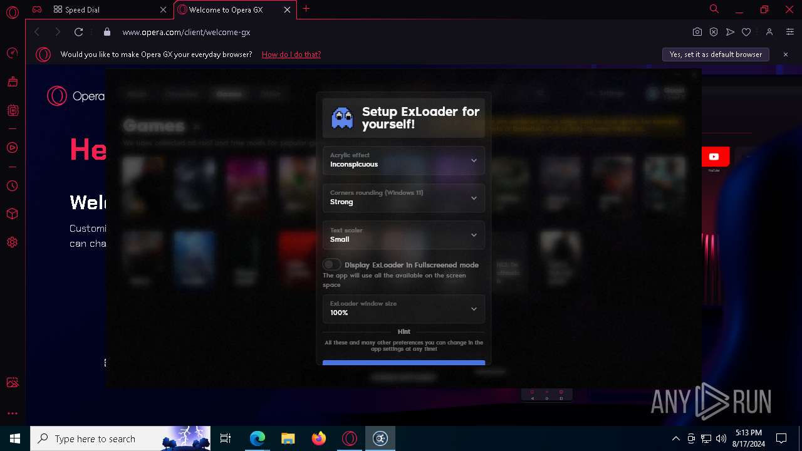This screenshot has height=451, width=802.
Task: Click the Opera logo on welcome page
Action: [76, 96]
